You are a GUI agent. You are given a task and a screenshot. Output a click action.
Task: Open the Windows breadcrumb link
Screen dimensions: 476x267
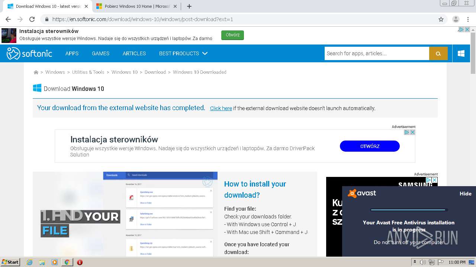coord(55,72)
